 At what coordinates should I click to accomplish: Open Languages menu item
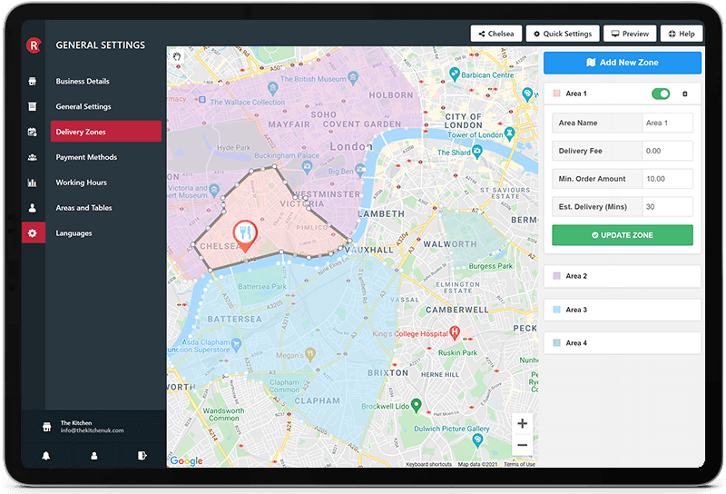point(74,233)
